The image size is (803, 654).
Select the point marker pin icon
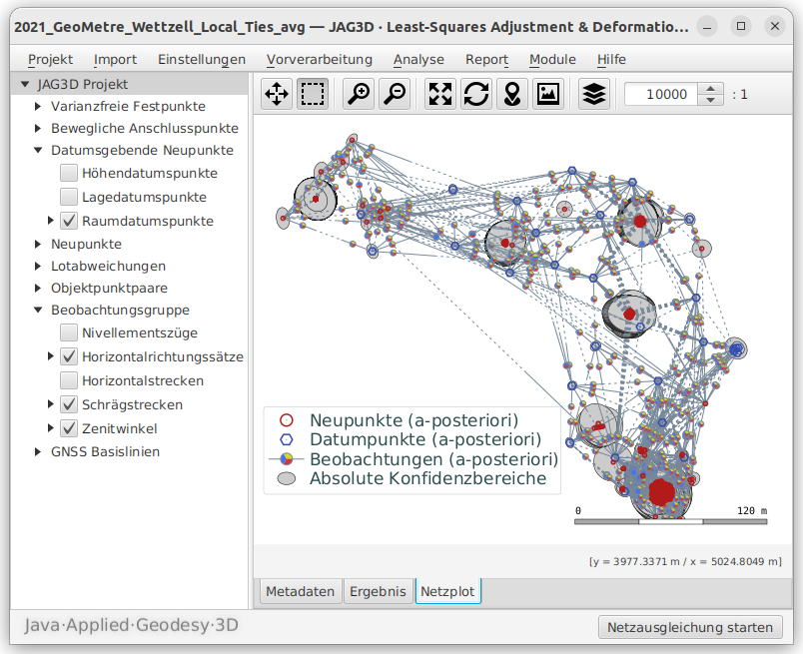(512, 94)
